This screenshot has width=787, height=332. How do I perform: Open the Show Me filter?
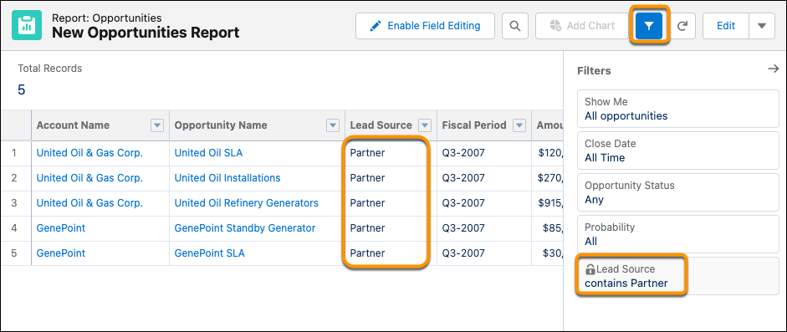tap(678, 109)
